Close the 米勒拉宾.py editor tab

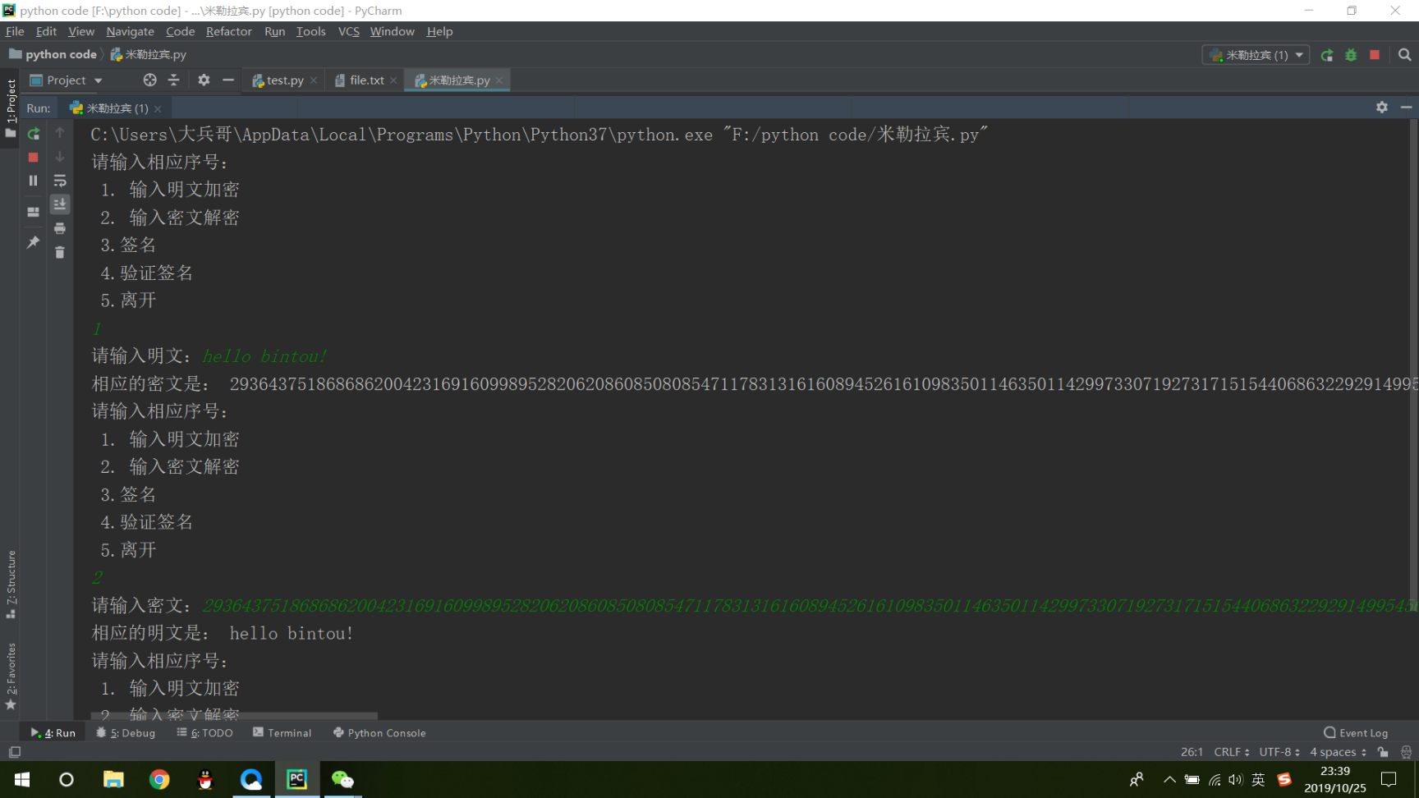click(499, 80)
